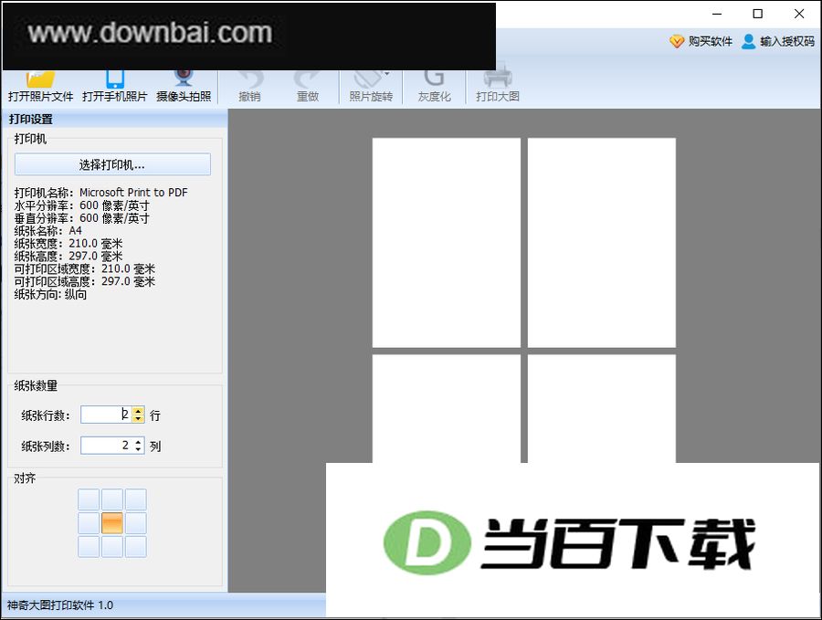Decrease the paper columns count by one
Image resolution: width=822 pixels, height=620 pixels.
click(139, 449)
